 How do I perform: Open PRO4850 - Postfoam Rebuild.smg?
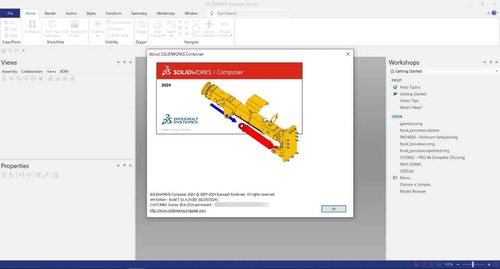coord(429,137)
